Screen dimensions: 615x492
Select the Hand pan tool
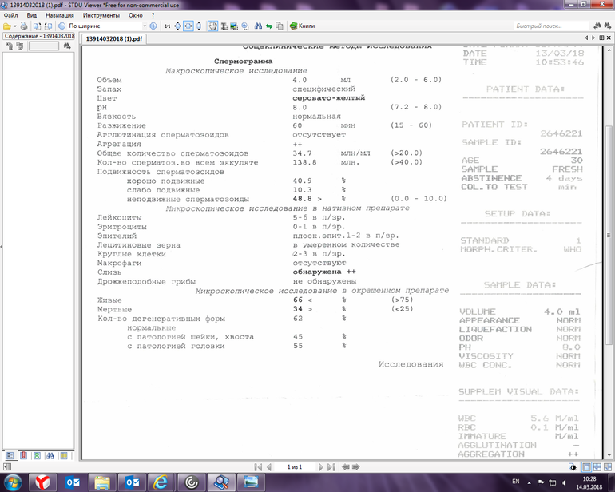213,26
